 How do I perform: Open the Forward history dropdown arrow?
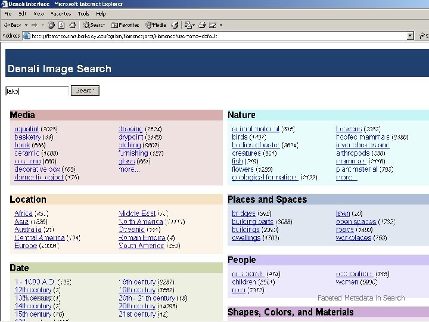[x=43, y=25]
